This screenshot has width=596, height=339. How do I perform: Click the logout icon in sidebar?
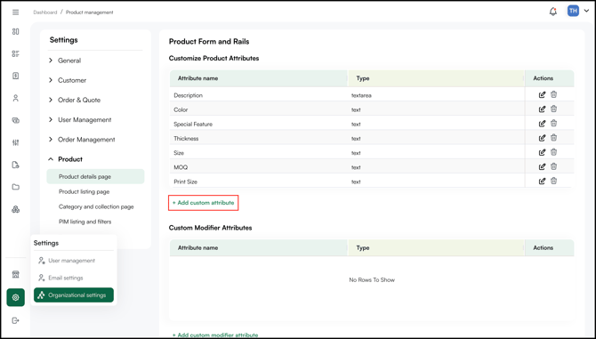pyautogui.click(x=16, y=320)
